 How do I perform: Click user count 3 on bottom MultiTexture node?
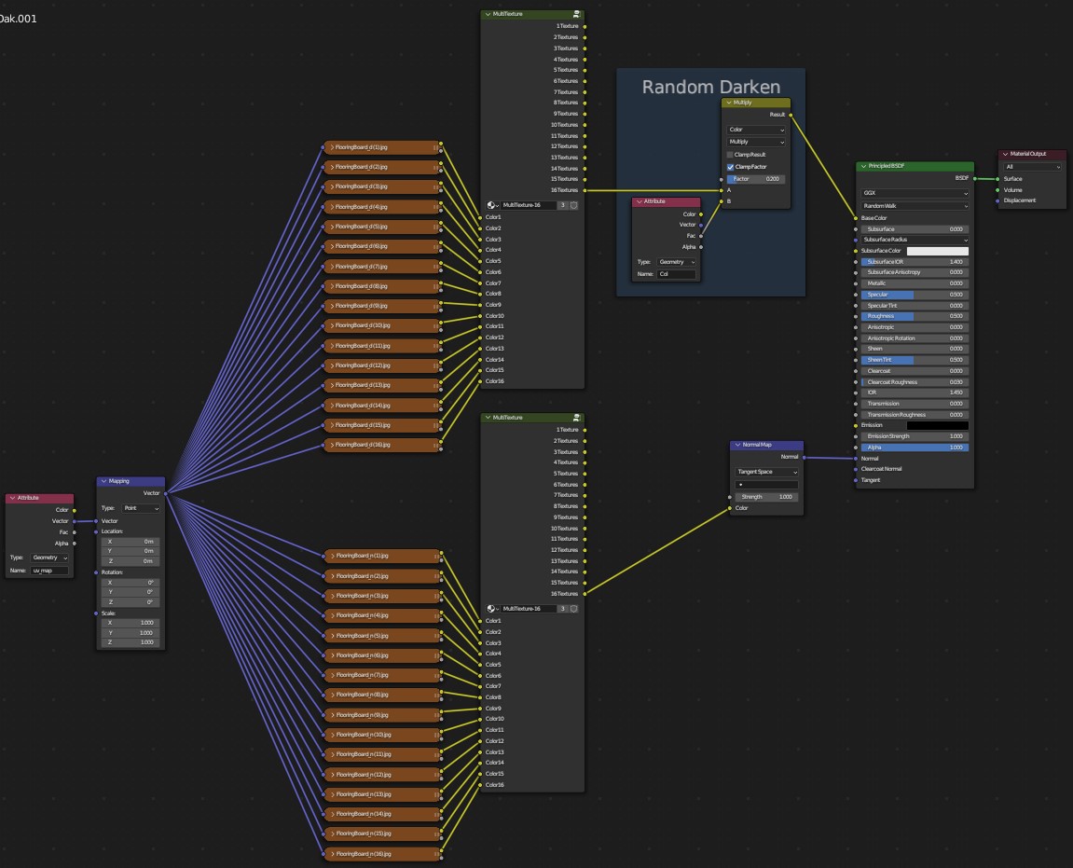click(563, 609)
